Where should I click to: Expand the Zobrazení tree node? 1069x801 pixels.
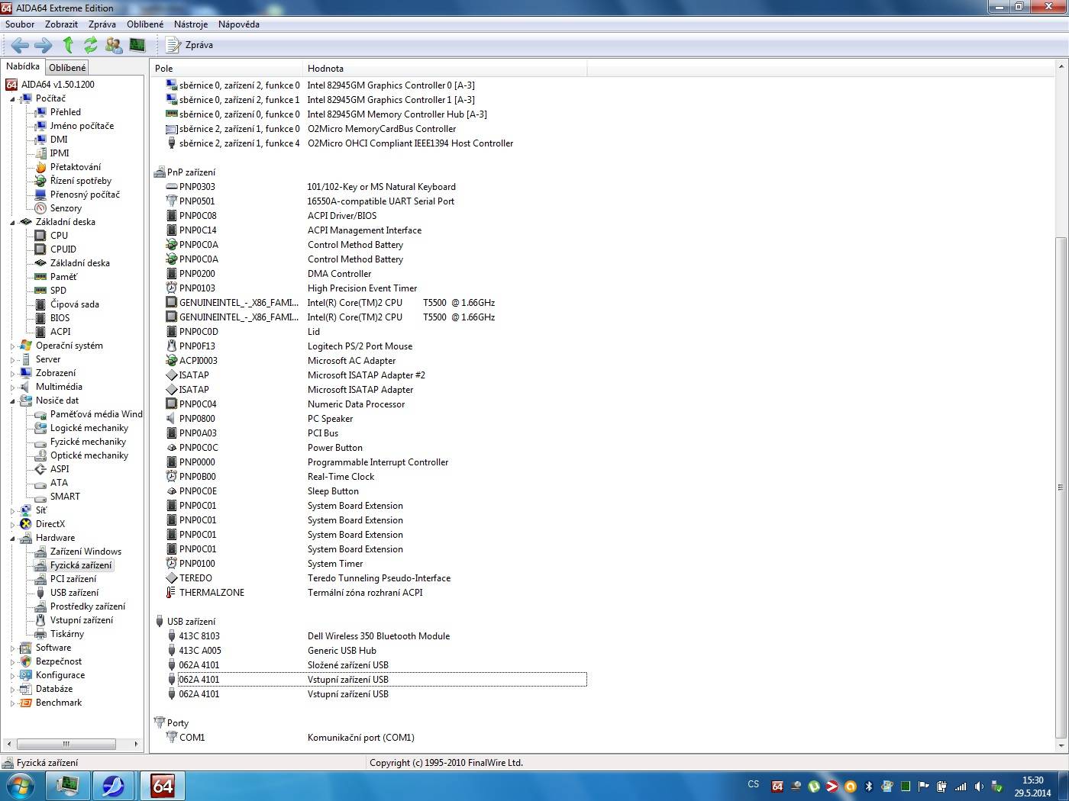pyautogui.click(x=12, y=374)
